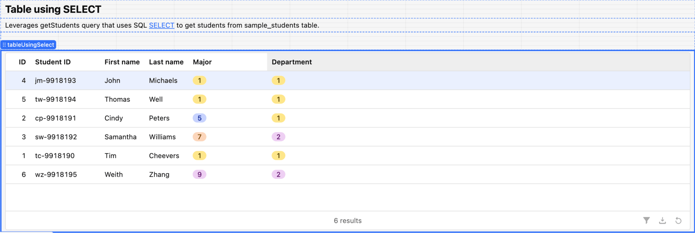Click last name Zhang

point(159,174)
